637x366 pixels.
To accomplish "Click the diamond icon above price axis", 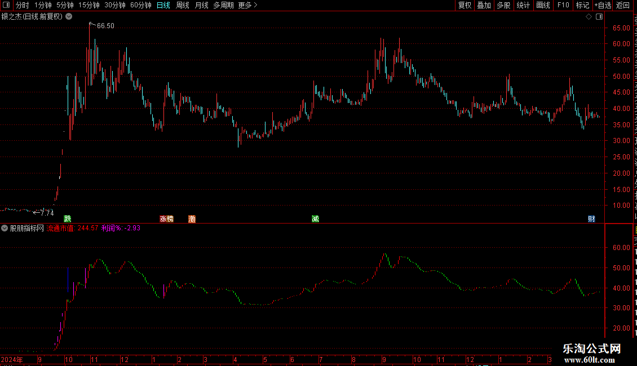I will pos(589,17).
